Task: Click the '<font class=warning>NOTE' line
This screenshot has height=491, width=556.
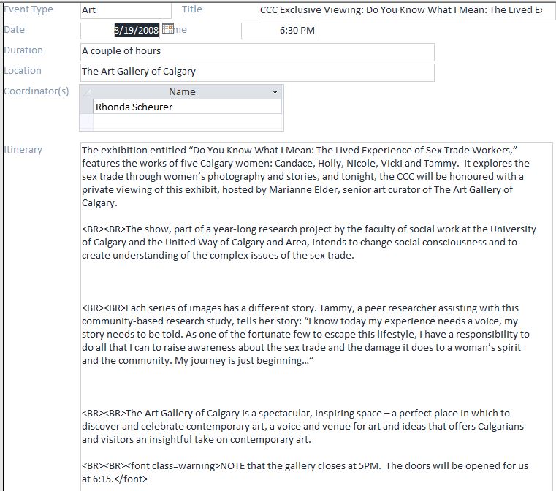Action: (x=305, y=472)
